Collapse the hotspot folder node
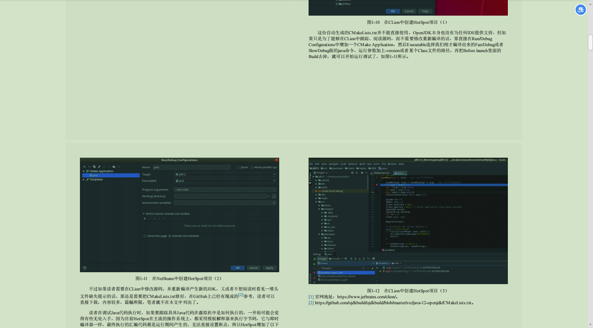Viewport: 593px width, 328px height. coord(319,209)
